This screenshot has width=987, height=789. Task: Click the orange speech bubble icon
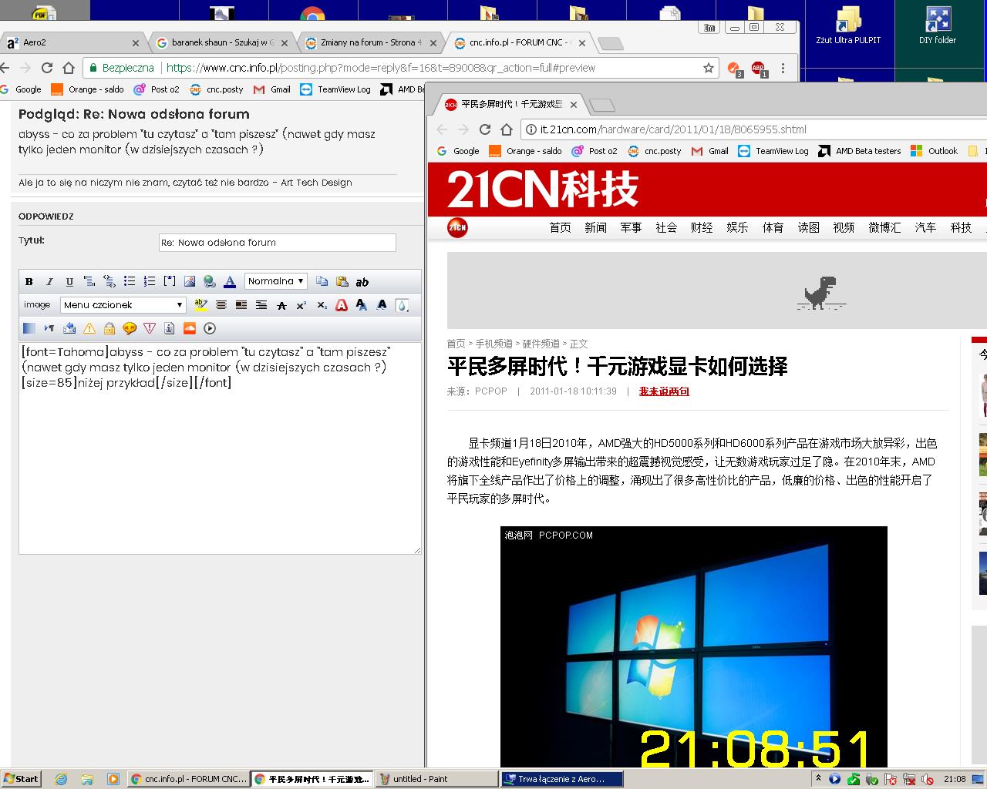point(130,328)
